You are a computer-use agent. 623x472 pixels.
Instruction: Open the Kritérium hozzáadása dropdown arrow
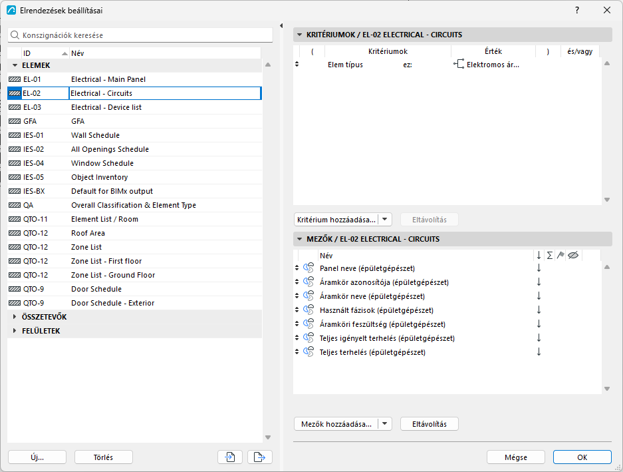384,219
